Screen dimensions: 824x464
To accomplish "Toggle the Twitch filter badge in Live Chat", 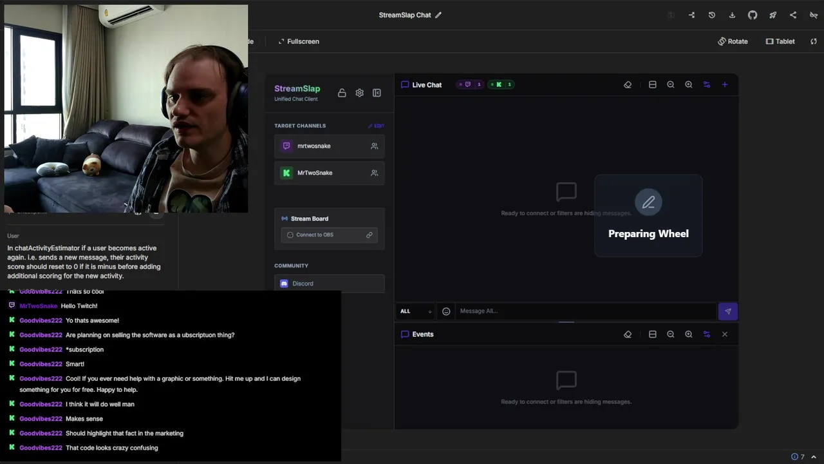I will (x=470, y=84).
